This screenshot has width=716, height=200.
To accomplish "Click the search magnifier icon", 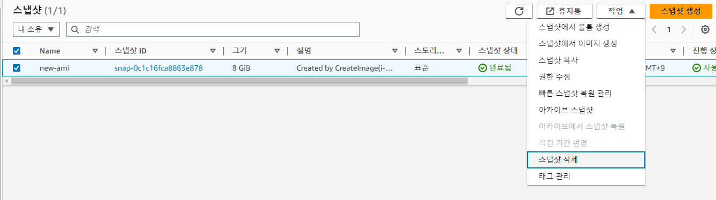I will click(75, 29).
